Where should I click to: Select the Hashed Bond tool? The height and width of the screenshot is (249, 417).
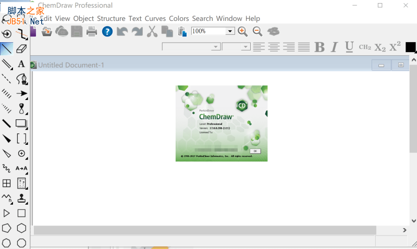[x=6, y=94]
